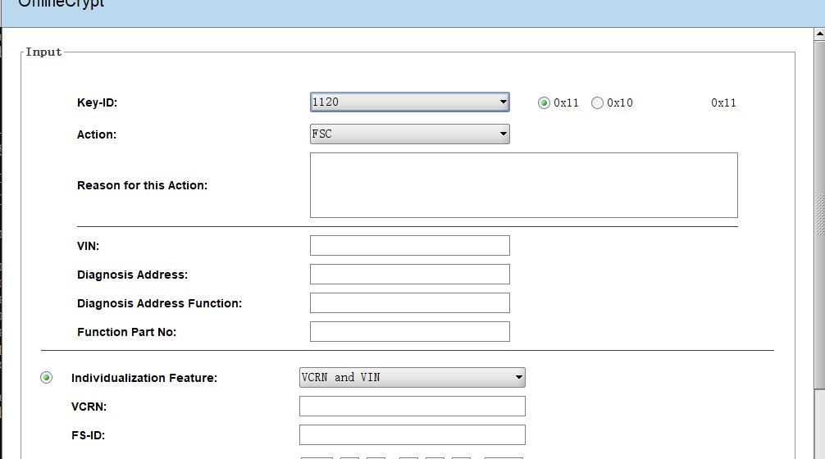Focus the FS-ID text field
825x459 pixels.
point(412,435)
